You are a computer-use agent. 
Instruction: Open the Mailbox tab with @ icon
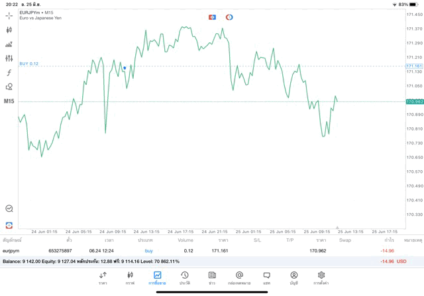click(239, 278)
